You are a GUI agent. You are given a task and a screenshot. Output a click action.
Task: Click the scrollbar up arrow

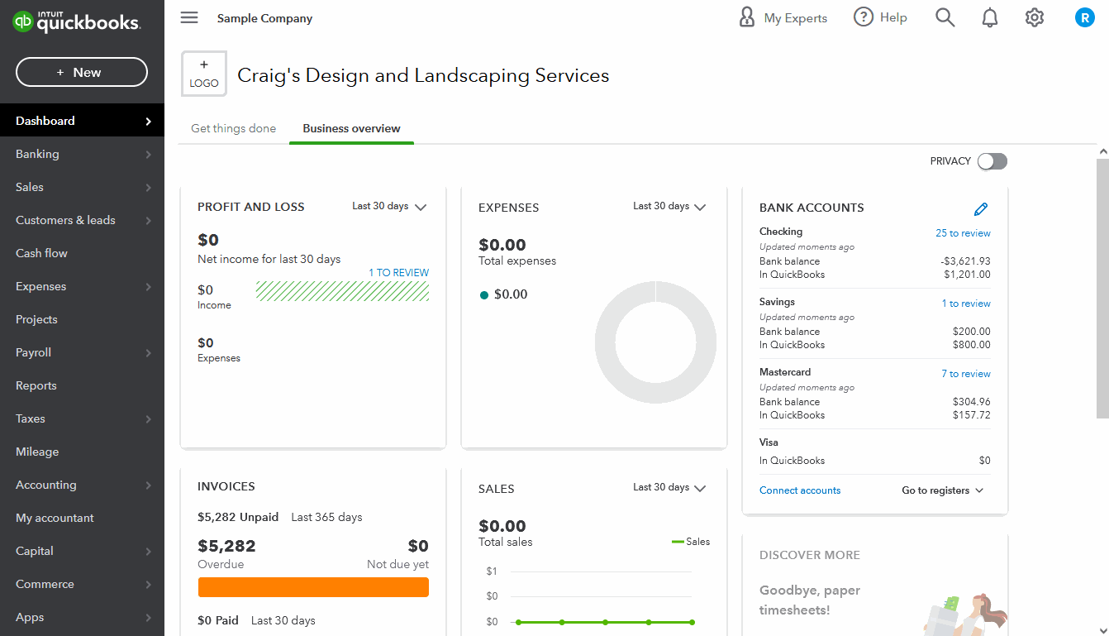(1102, 151)
